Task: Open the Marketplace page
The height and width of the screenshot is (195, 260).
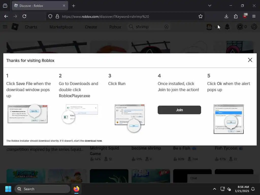Action: tap(61, 27)
